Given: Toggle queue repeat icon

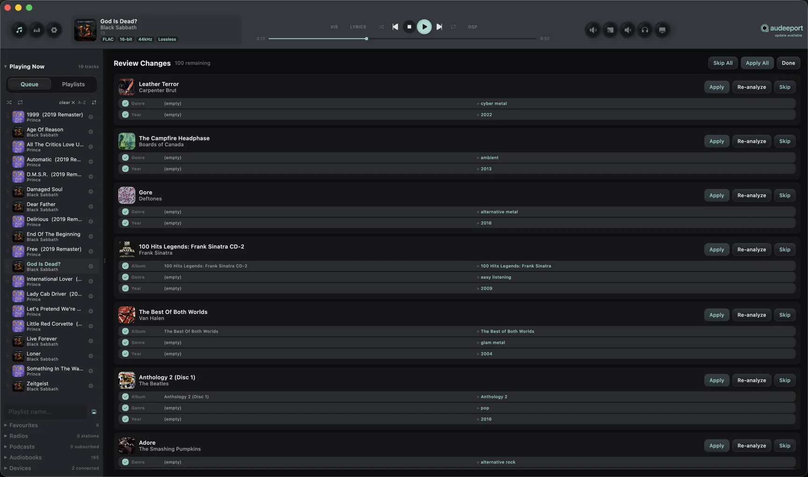Looking at the screenshot, I should [x=20, y=102].
